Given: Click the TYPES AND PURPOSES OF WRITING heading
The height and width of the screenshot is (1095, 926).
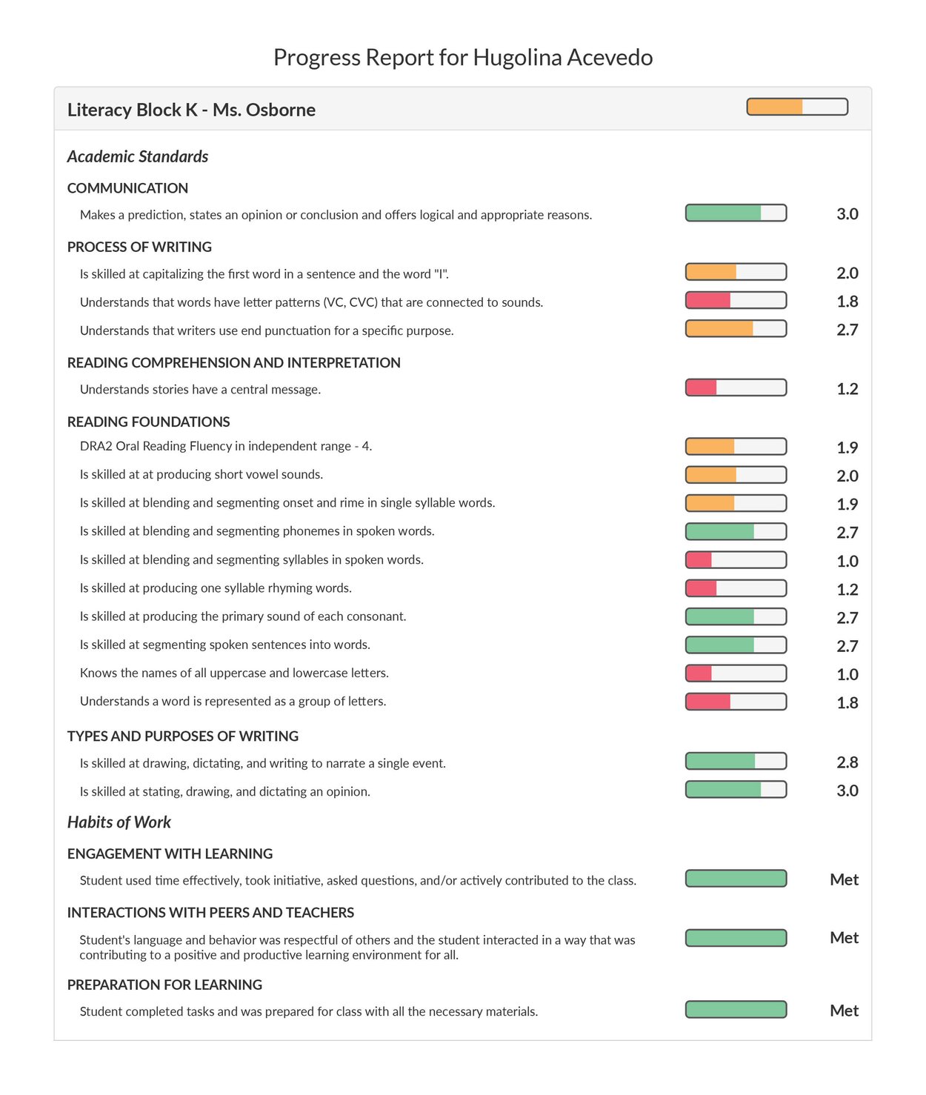Looking at the screenshot, I should tap(181, 736).
